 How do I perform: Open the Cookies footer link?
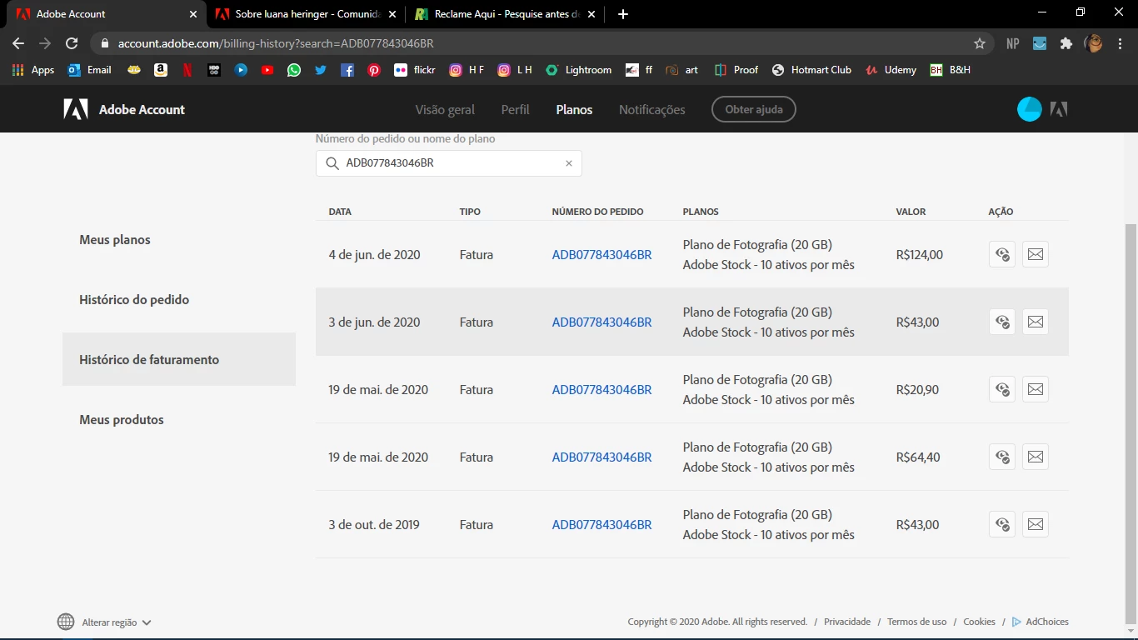(979, 622)
